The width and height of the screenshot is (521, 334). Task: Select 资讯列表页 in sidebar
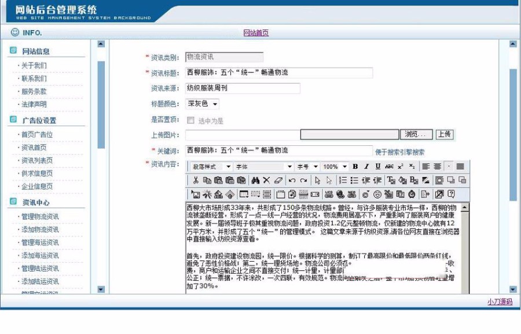pyautogui.click(x=37, y=160)
